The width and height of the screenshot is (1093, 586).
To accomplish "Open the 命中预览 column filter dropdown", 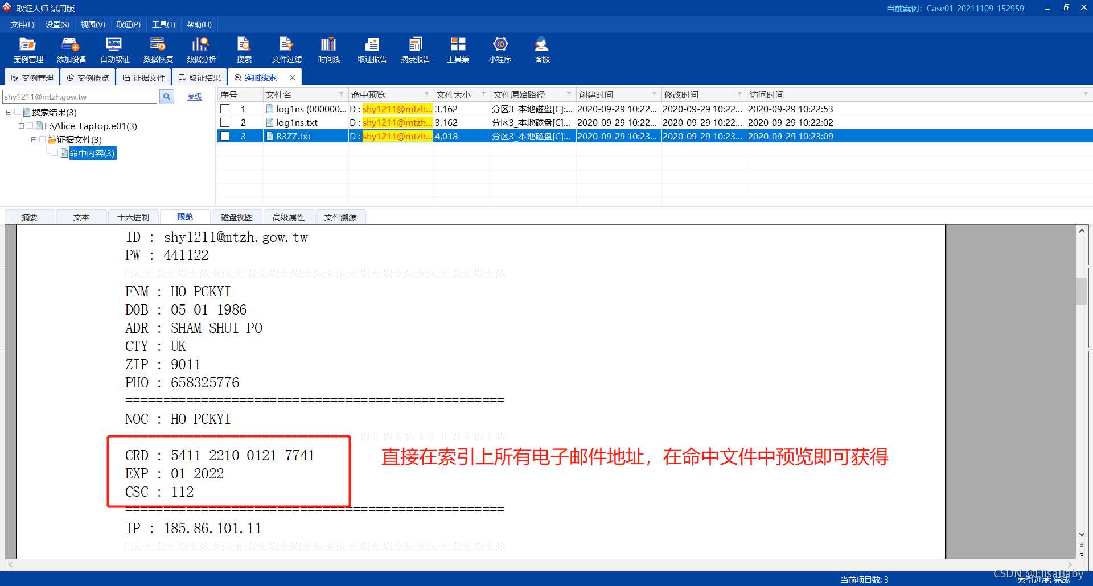I will tap(427, 94).
